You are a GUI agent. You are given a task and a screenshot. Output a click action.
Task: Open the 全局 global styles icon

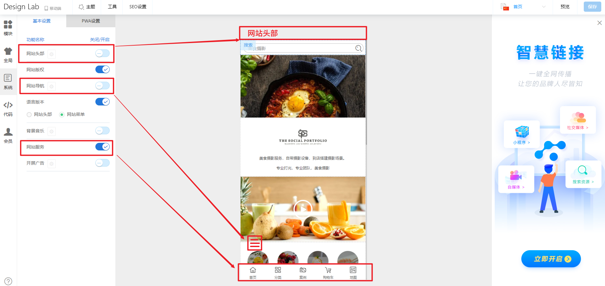pyautogui.click(x=8, y=55)
